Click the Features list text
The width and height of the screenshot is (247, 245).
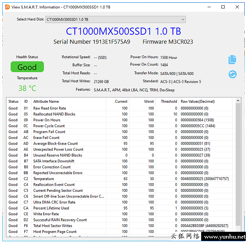[134, 90]
